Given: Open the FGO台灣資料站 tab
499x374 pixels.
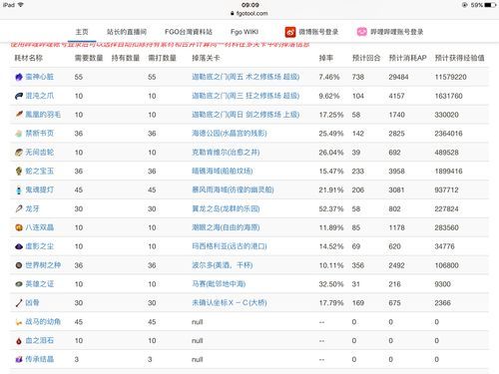Looking at the screenshot, I should [x=189, y=32].
